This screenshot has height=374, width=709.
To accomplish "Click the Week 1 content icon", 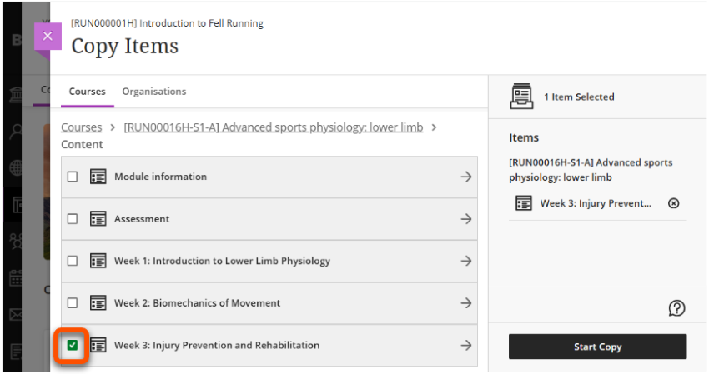I will (x=98, y=261).
